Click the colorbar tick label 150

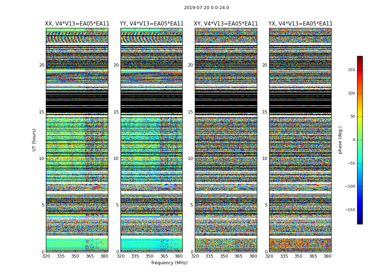click(352, 70)
